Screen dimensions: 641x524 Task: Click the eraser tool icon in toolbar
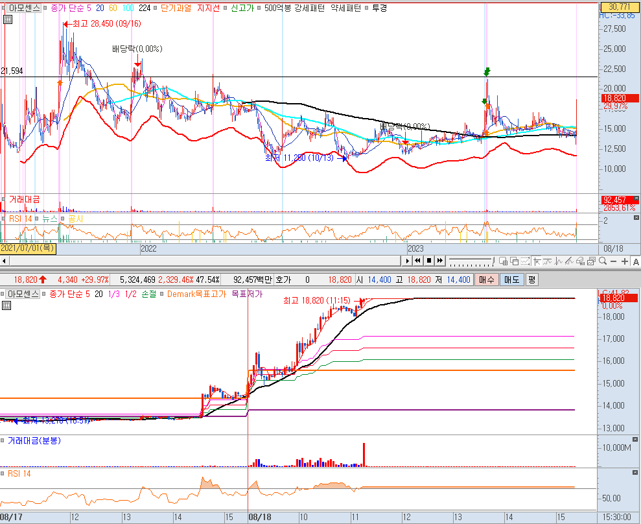580,261
